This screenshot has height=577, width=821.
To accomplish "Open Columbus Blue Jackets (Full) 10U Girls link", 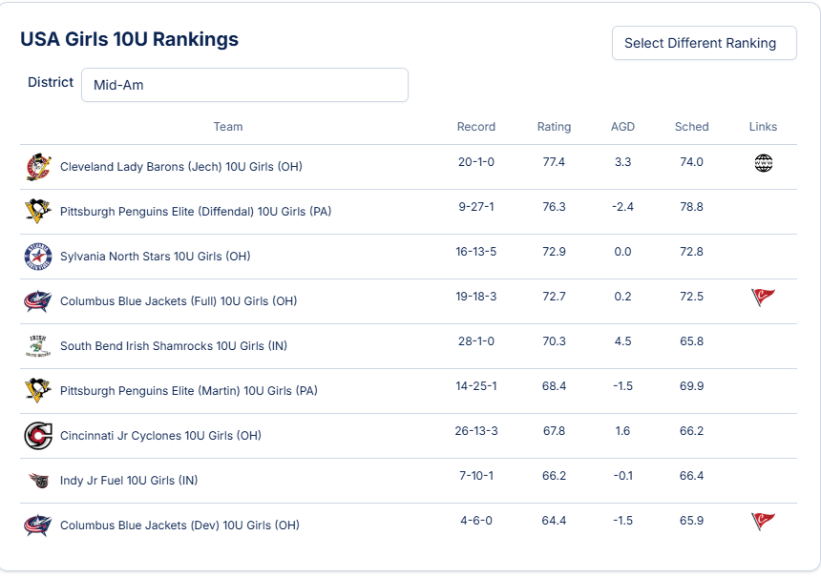I will [179, 301].
